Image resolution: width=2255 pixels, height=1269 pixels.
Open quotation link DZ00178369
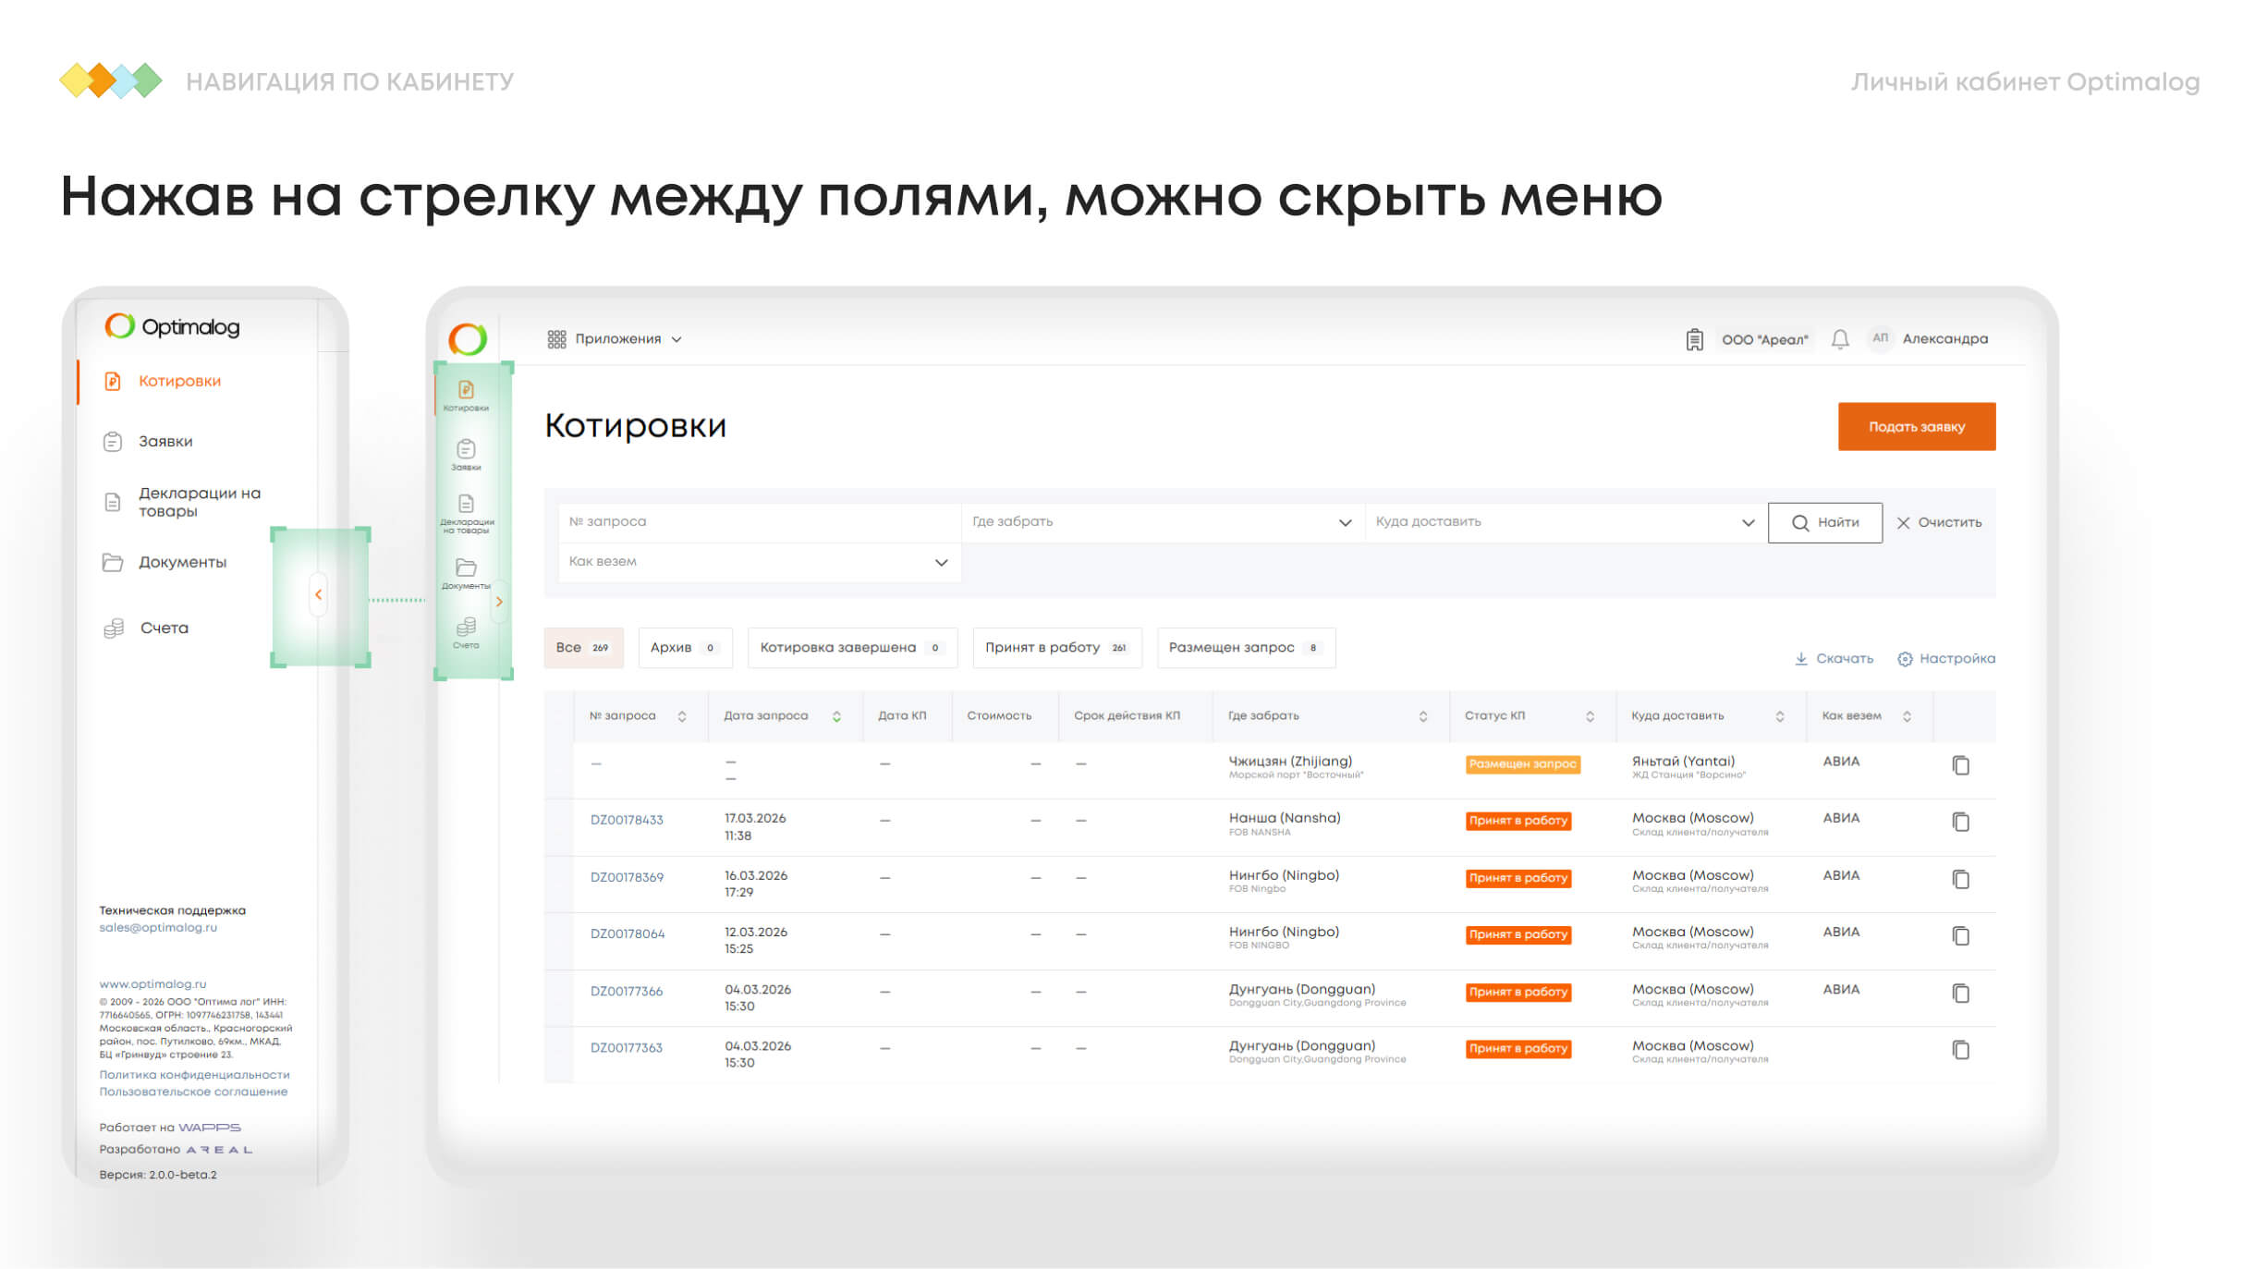pyautogui.click(x=627, y=877)
